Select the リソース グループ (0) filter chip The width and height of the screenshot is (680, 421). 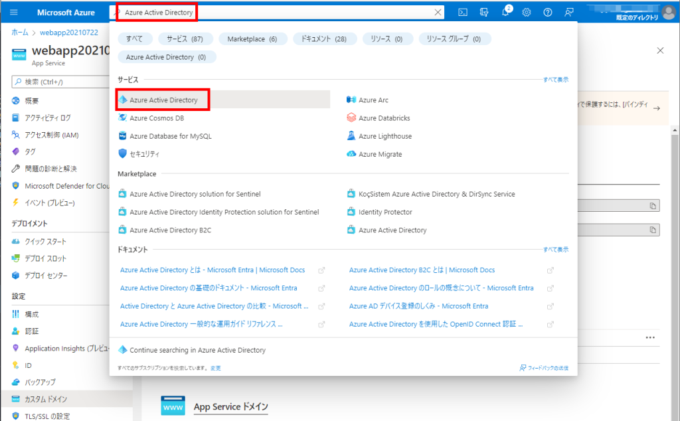point(454,39)
